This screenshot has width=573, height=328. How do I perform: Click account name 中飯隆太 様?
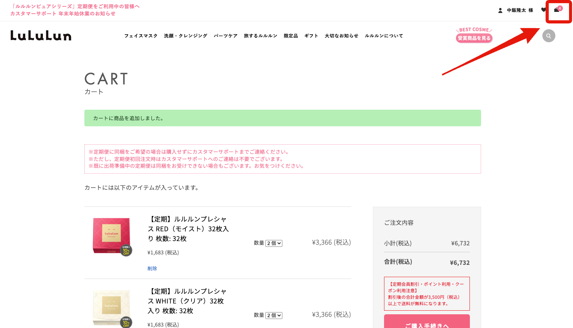[x=520, y=10]
